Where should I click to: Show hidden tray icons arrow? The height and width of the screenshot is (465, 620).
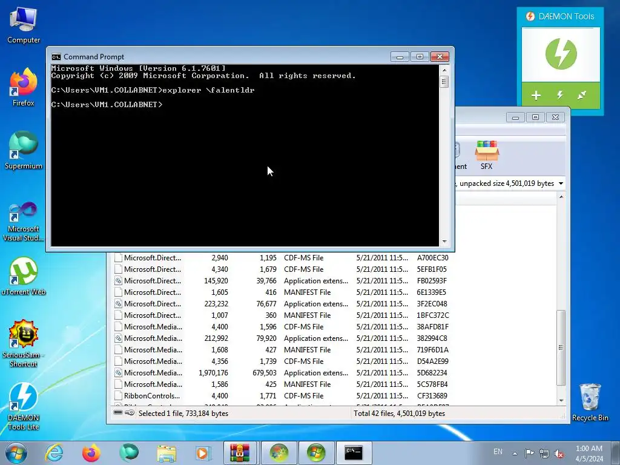[515, 453]
